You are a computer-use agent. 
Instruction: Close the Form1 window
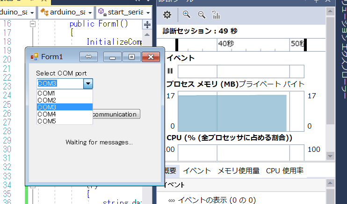click(x=151, y=57)
